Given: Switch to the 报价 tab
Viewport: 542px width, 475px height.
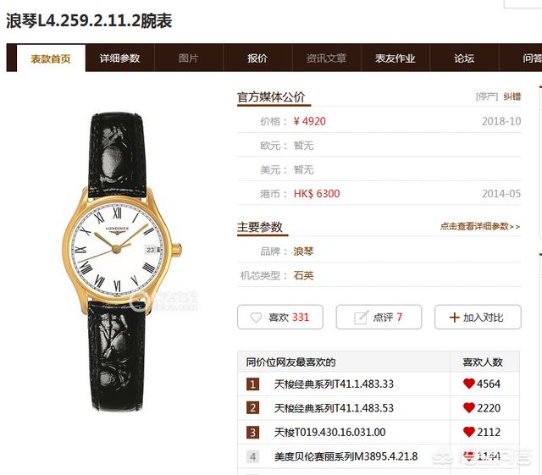Looking at the screenshot, I should click(x=257, y=58).
